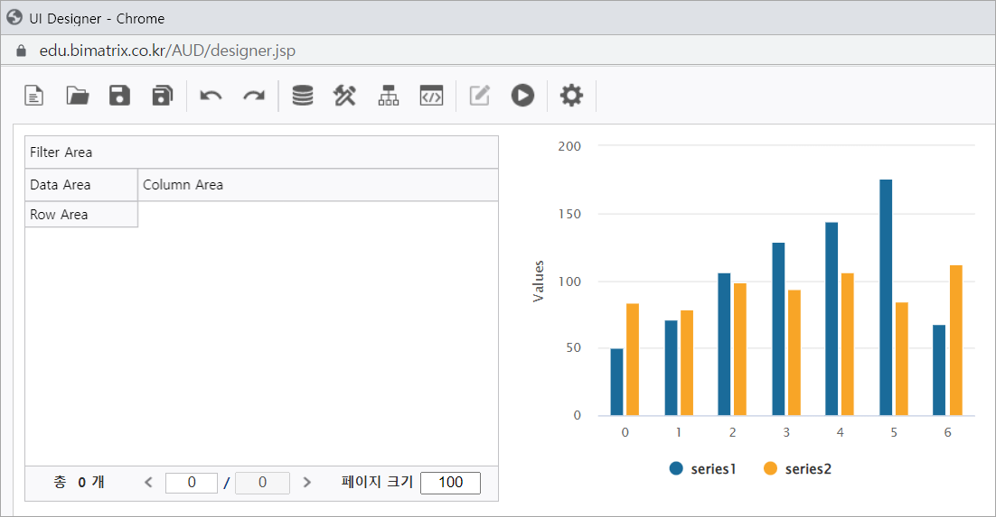The height and width of the screenshot is (517, 996).
Task: Click the edit pencil icon
Action: [x=479, y=95]
